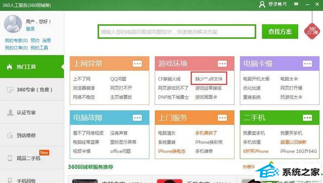The height and width of the screenshot is (183, 323).
Task: Select 上不了网 entry
Action: (x=82, y=79)
